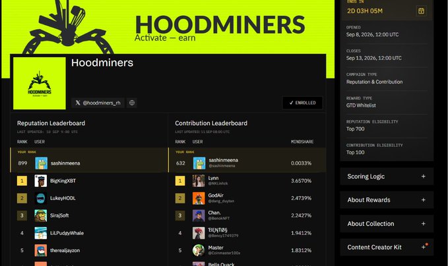Click the 3.6570% mindshare value
This screenshot has height=266, width=448.
(x=301, y=181)
